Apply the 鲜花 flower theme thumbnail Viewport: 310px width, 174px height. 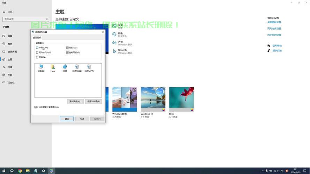coord(181,99)
